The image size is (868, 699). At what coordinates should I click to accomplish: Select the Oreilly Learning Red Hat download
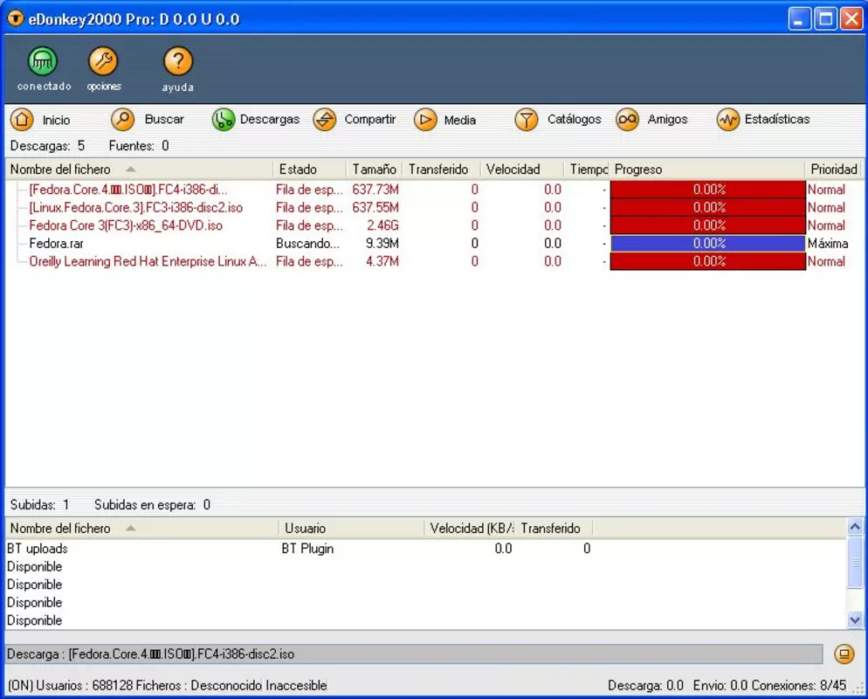[x=433, y=261]
